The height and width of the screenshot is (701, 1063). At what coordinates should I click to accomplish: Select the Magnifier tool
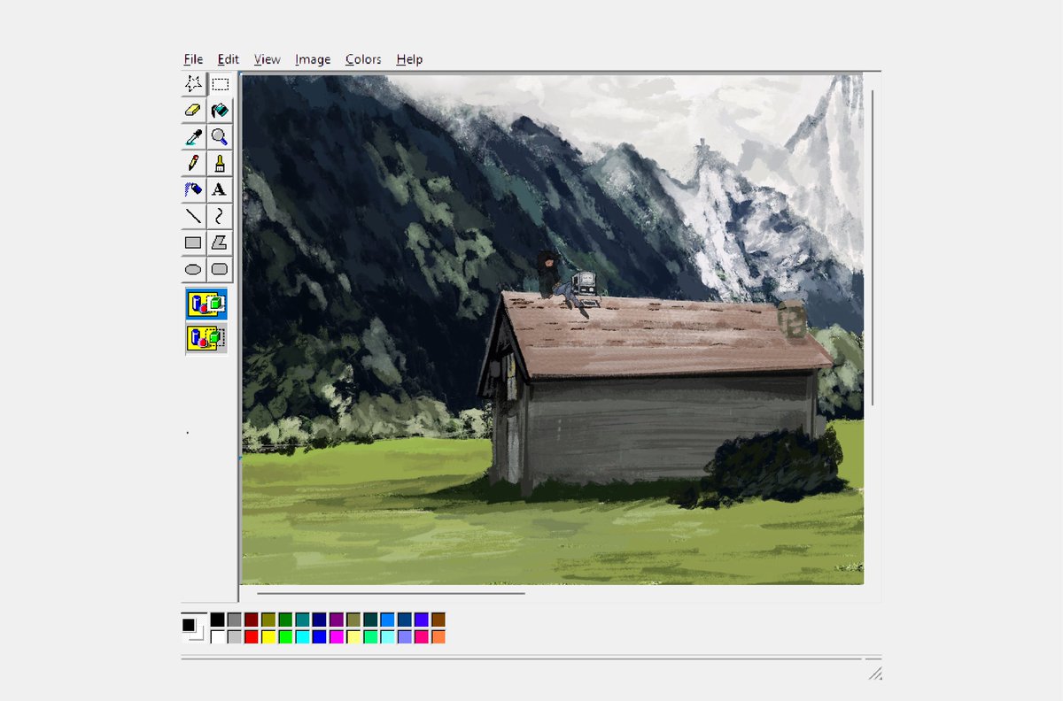[x=220, y=137]
